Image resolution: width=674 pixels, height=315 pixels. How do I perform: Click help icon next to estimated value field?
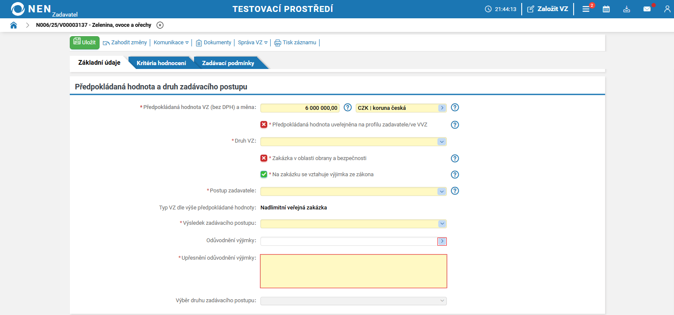348,107
